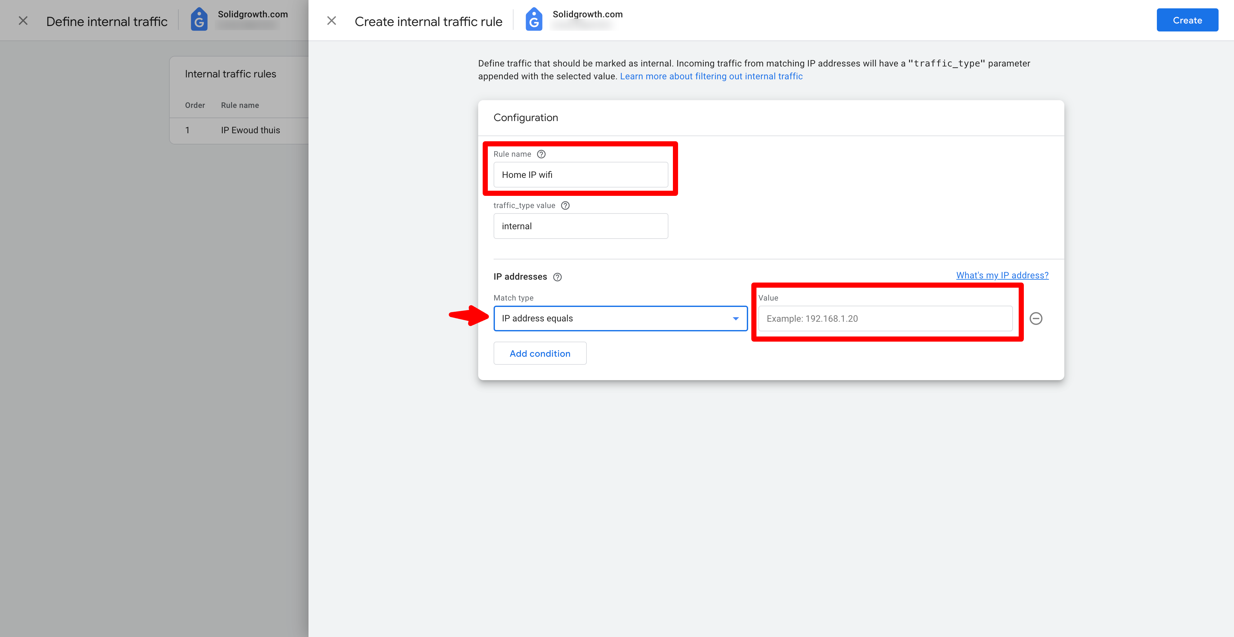Click the Order column header
The width and height of the screenshot is (1234, 637).
click(x=194, y=105)
